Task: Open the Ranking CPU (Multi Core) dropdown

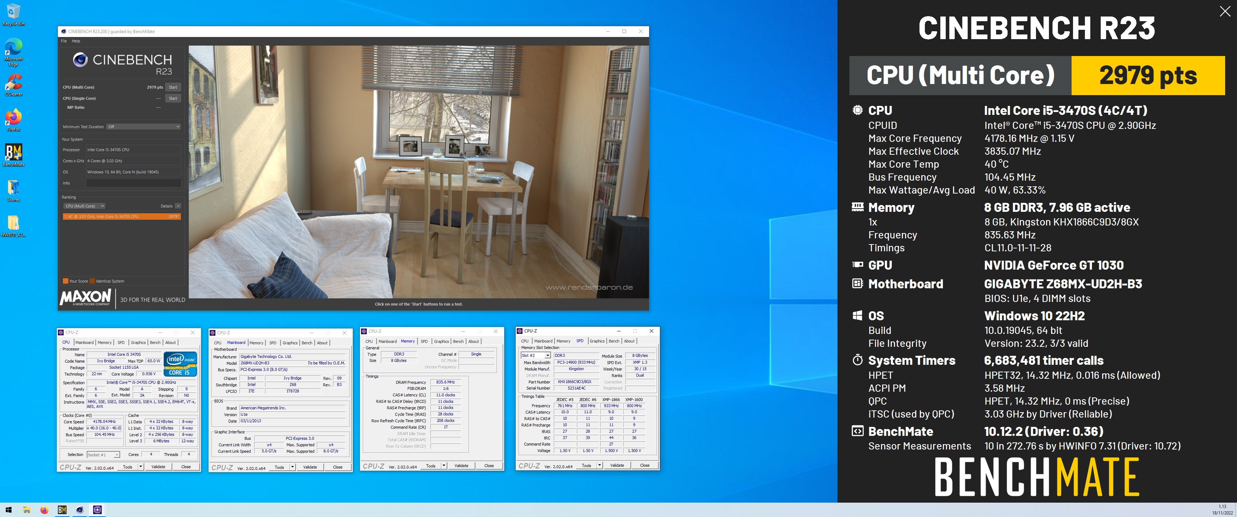Action: pyautogui.click(x=84, y=206)
